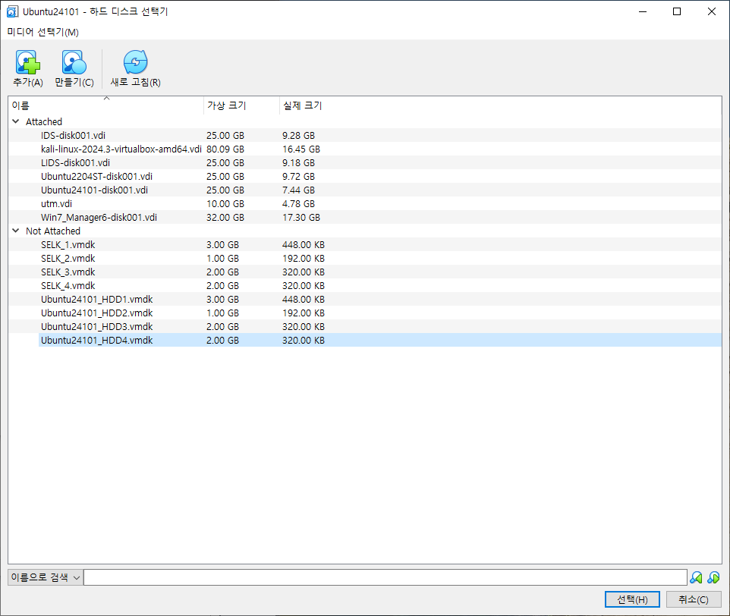Select SELK_4.vmdk

pyautogui.click(x=68, y=286)
